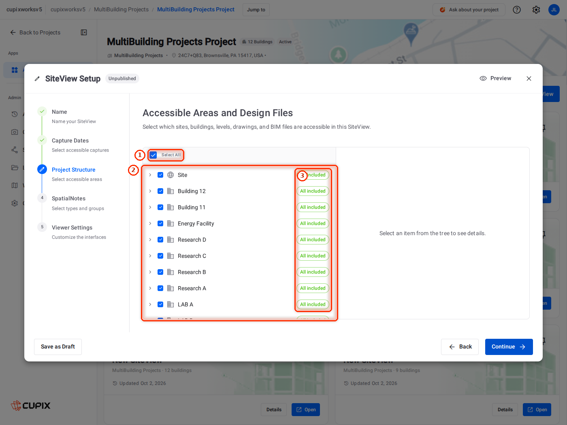
Task: Toggle the Energy Facility checkbox
Action: [160, 223]
